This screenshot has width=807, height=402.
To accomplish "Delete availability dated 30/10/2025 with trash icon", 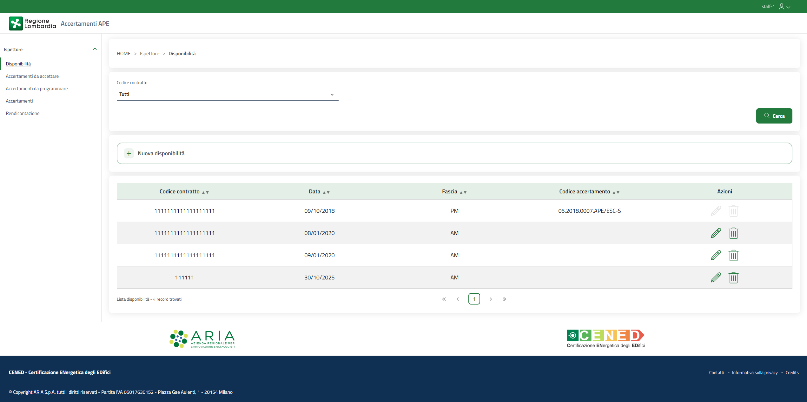I will click(x=733, y=278).
